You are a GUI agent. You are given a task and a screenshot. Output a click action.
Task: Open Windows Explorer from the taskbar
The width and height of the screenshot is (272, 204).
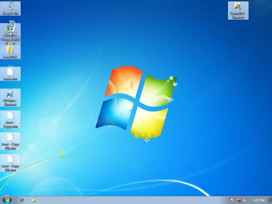(34, 200)
